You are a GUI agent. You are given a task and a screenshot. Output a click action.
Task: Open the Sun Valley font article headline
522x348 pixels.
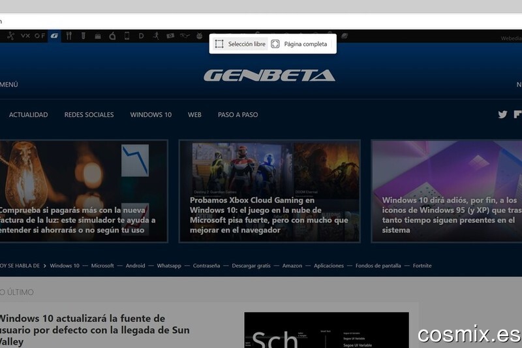click(95, 330)
